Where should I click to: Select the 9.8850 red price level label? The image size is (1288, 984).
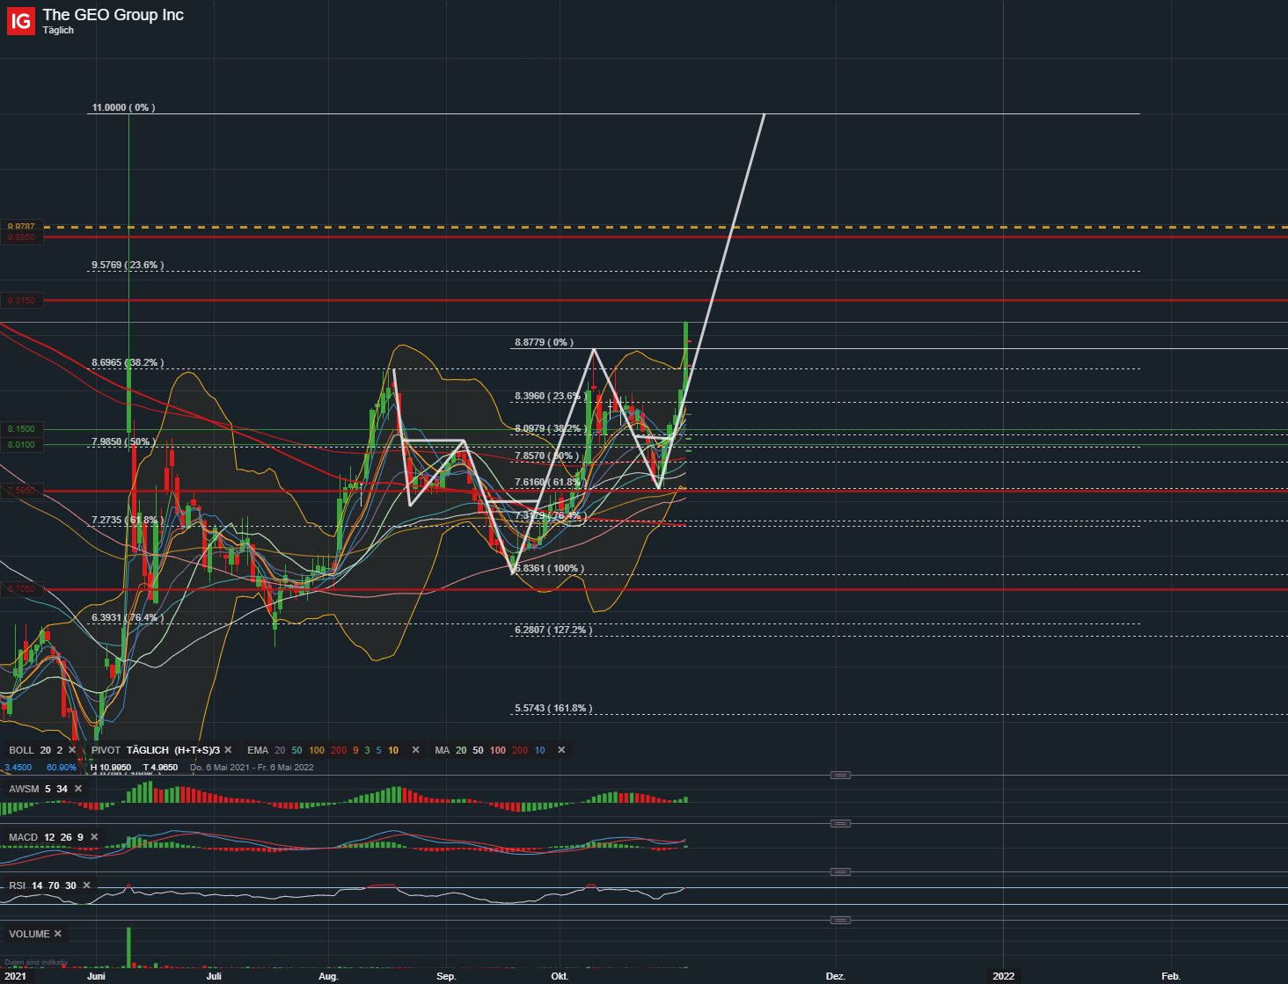coord(21,237)
